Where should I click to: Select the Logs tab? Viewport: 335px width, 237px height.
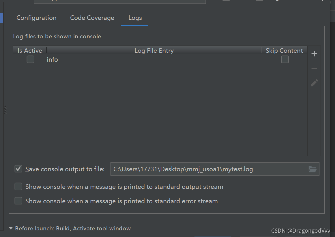coord(135,18)
